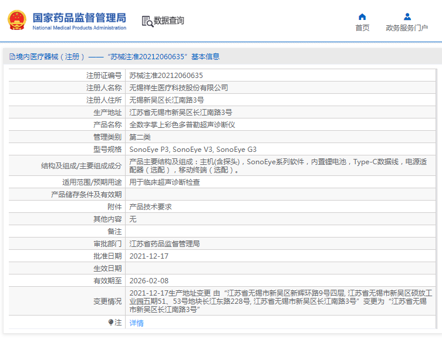Select the 产品主要结构及组成 description text
The width and height of the screenshot is (442, 339).
[278, 166]
